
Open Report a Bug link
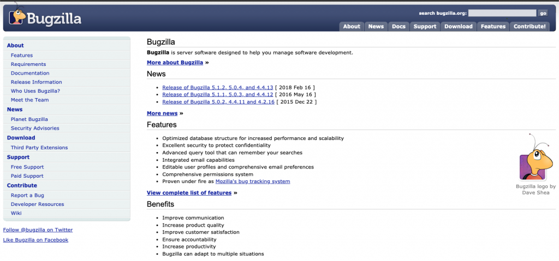27,196
